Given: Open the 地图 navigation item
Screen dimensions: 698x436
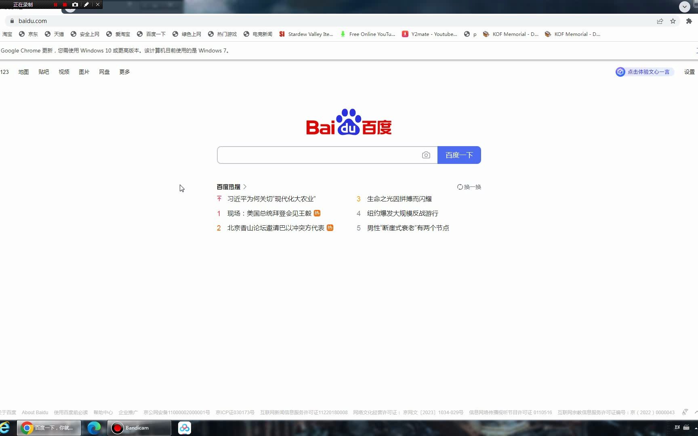Looking at the screenshot, I should (x=23, y=72).
